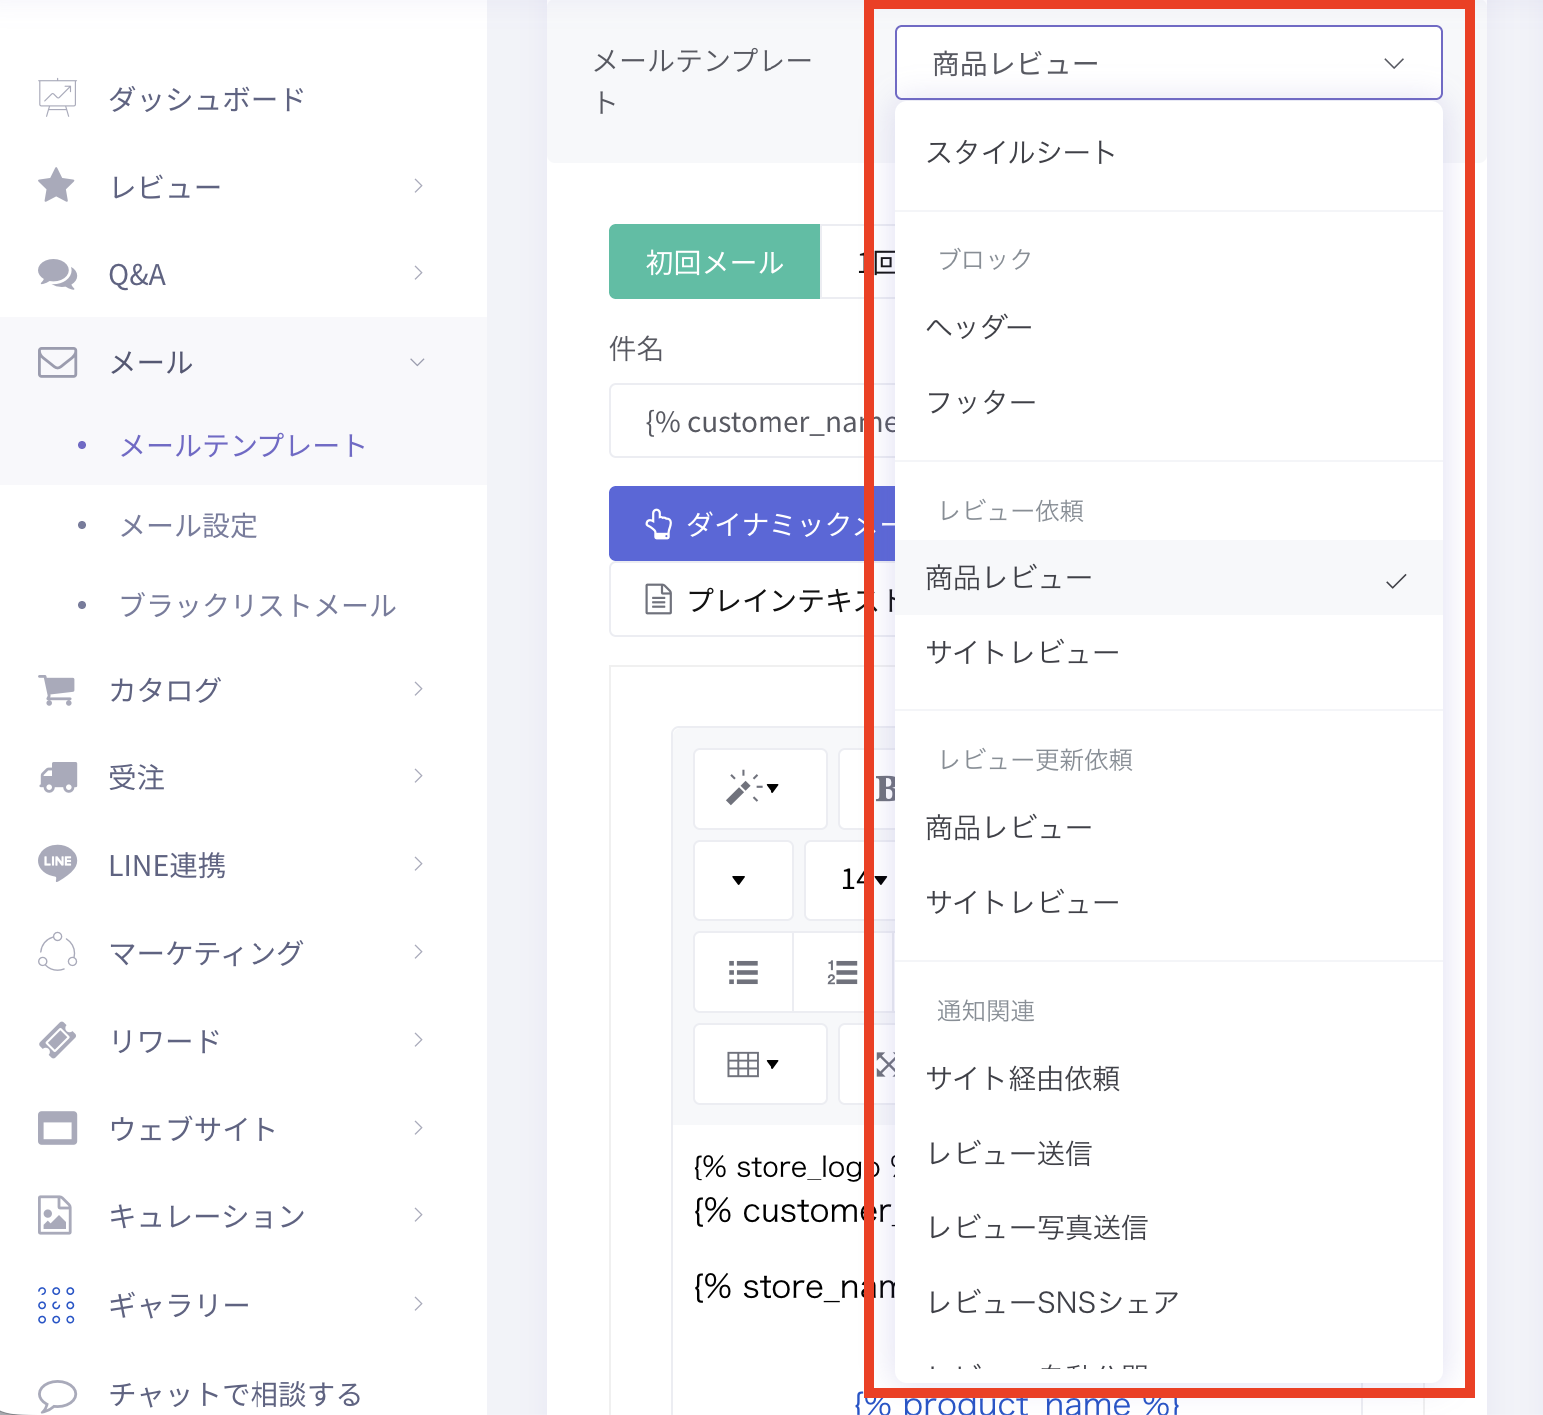The height and width of the screenshot is (1415, 1543).
Task: Open the メール設定 sidebar link
Action: tap(189, 525)
